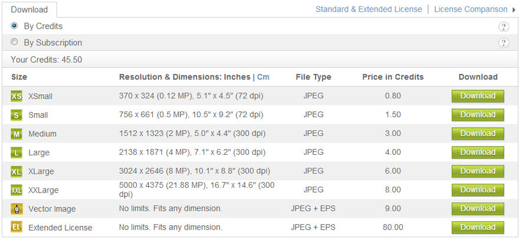Select the By Credits radio button
Viewport: 519px width, 239px height.
point(14,26)
